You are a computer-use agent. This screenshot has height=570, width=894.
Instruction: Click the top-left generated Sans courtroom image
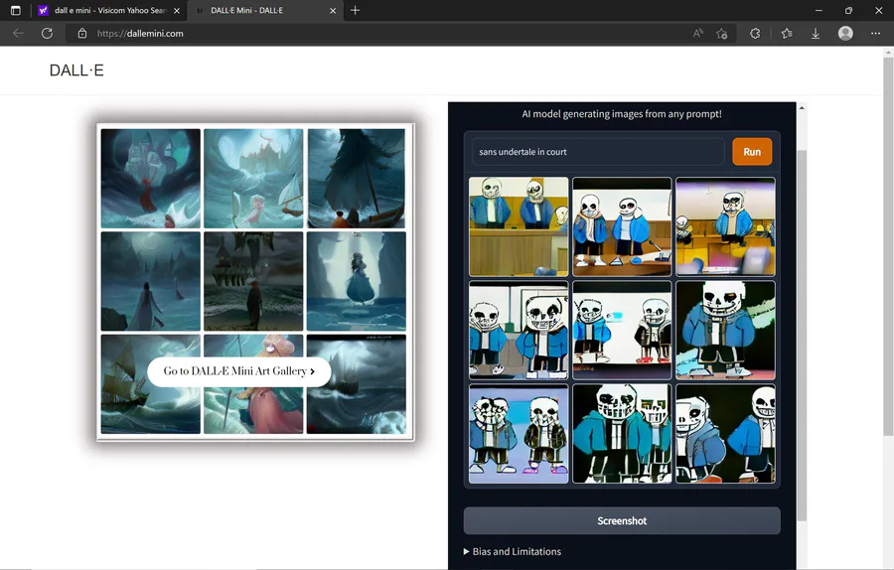point(519,226)
